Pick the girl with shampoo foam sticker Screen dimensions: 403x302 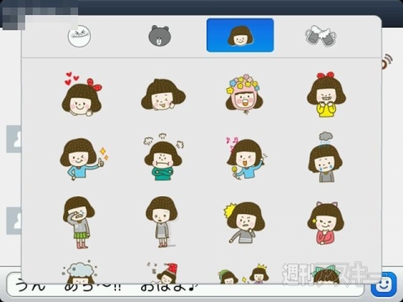80,273
